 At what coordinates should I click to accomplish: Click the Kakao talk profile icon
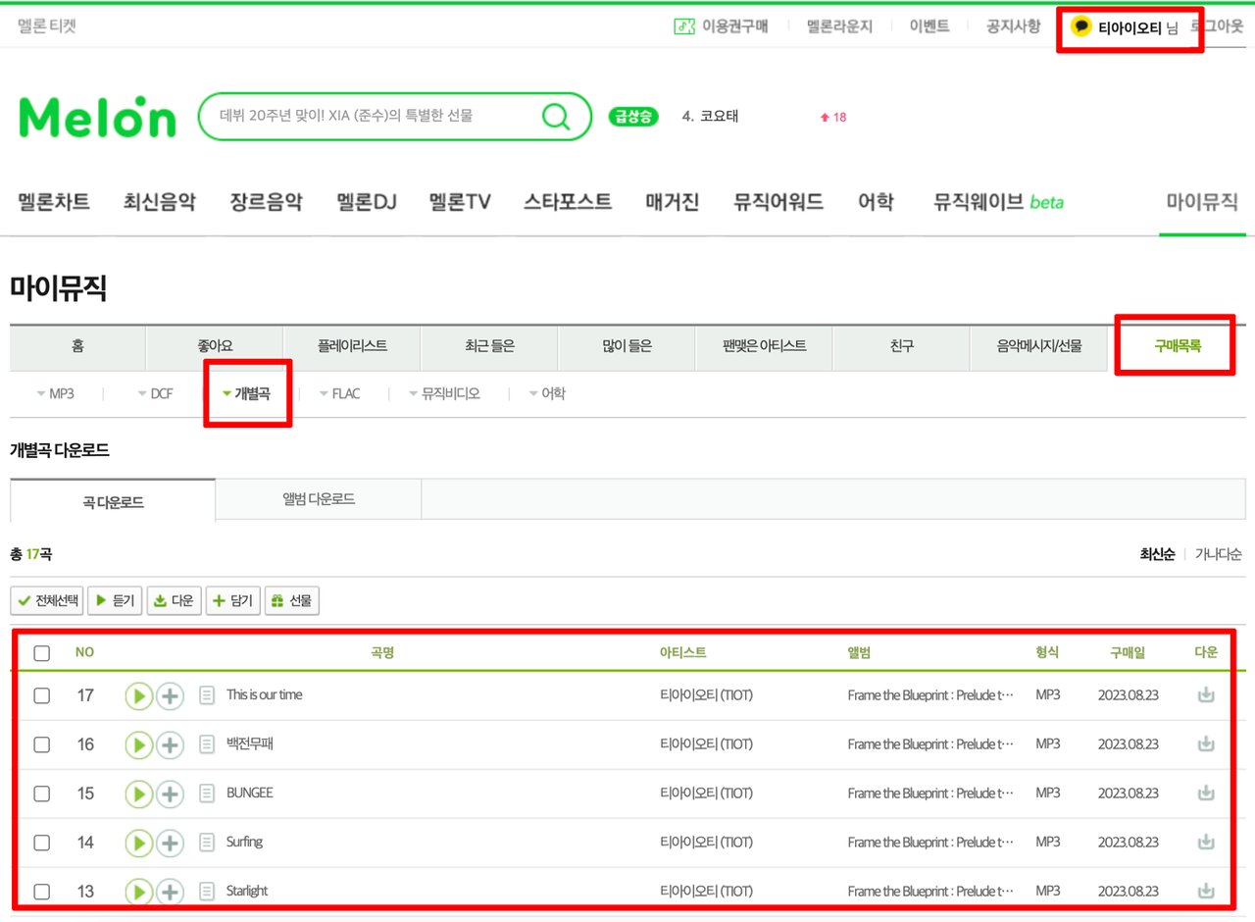(x=1081, y=26)
